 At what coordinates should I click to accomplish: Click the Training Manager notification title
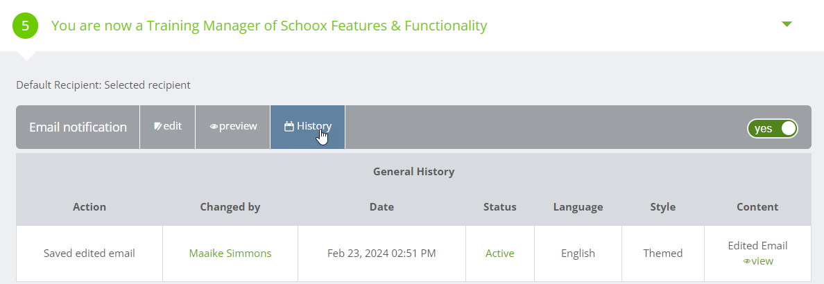tap(269, 26)
